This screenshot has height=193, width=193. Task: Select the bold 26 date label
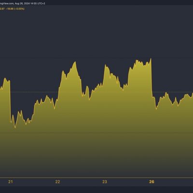[152, 182]
